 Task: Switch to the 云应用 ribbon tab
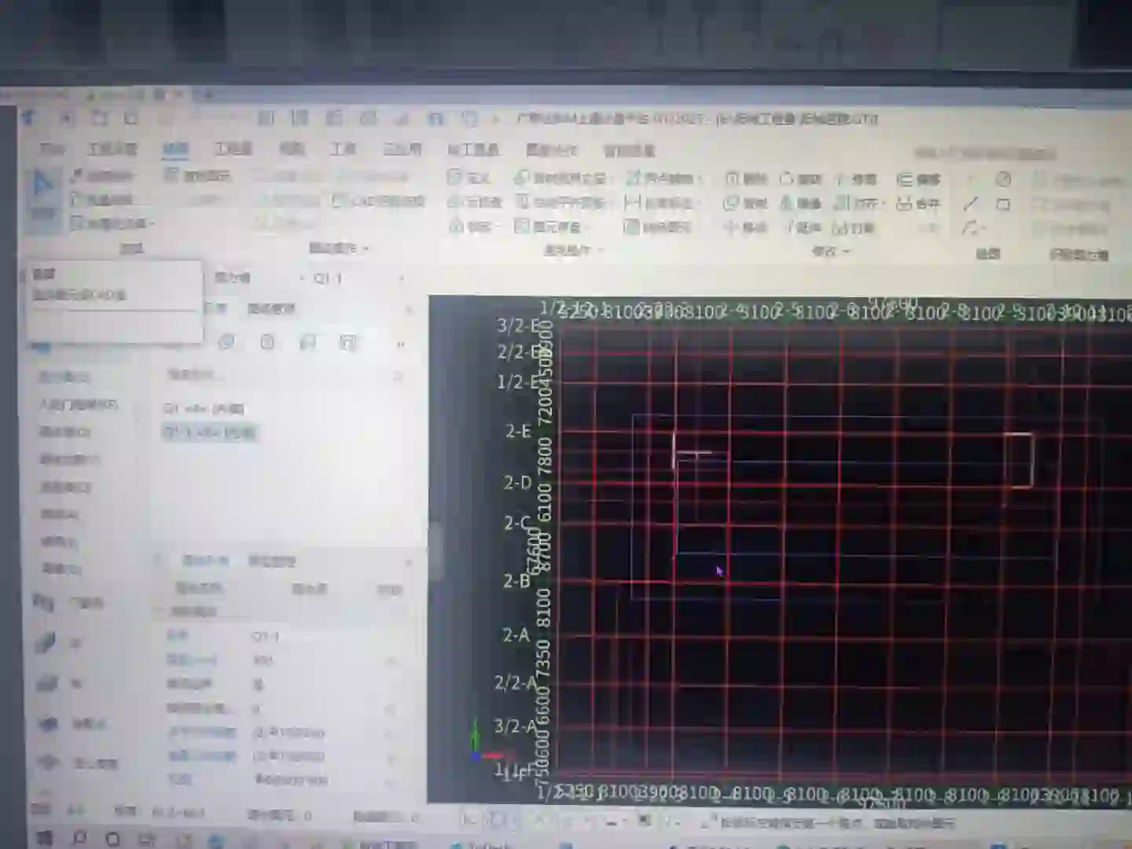(x=402, y=149)
